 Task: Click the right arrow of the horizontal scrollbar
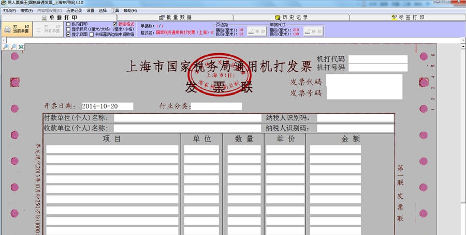point(463,40)
